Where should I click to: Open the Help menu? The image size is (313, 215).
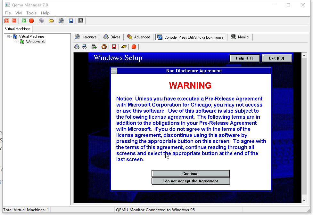(45, 13)
